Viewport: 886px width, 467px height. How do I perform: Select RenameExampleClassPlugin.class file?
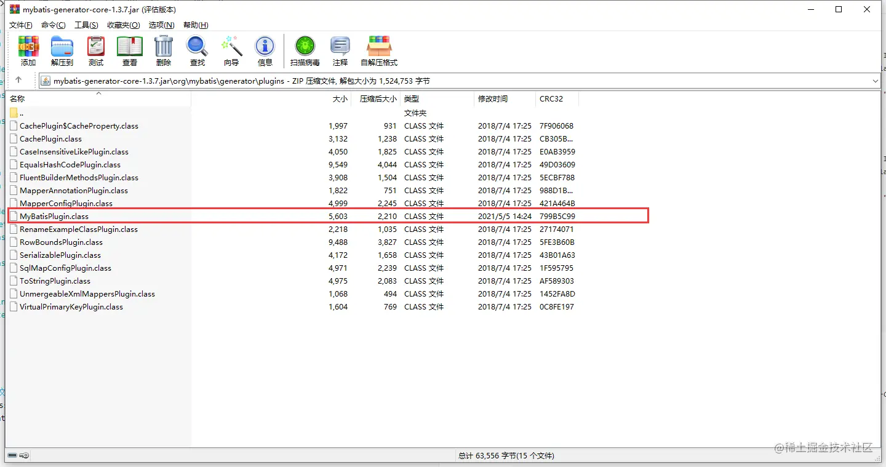click(79, 229)
